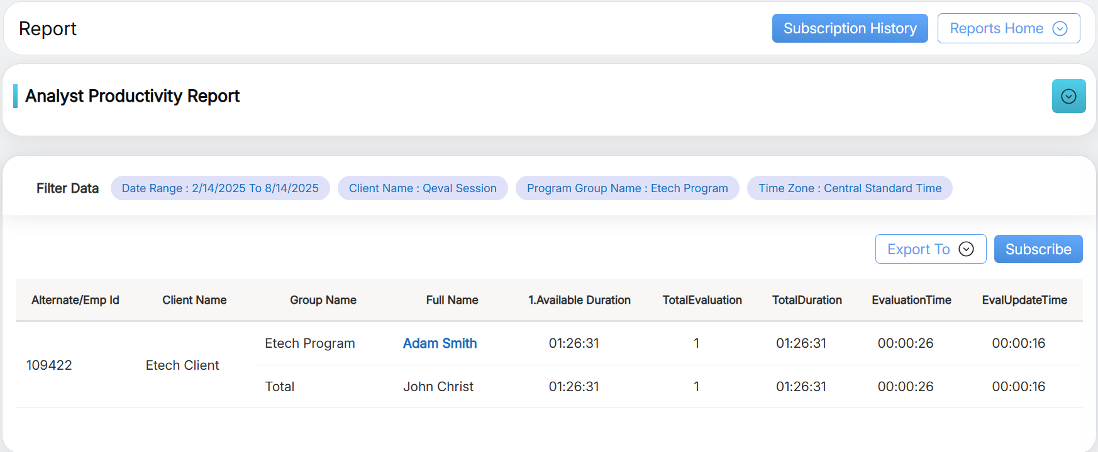Open the Export To dropdown menu

click(930, 249)
